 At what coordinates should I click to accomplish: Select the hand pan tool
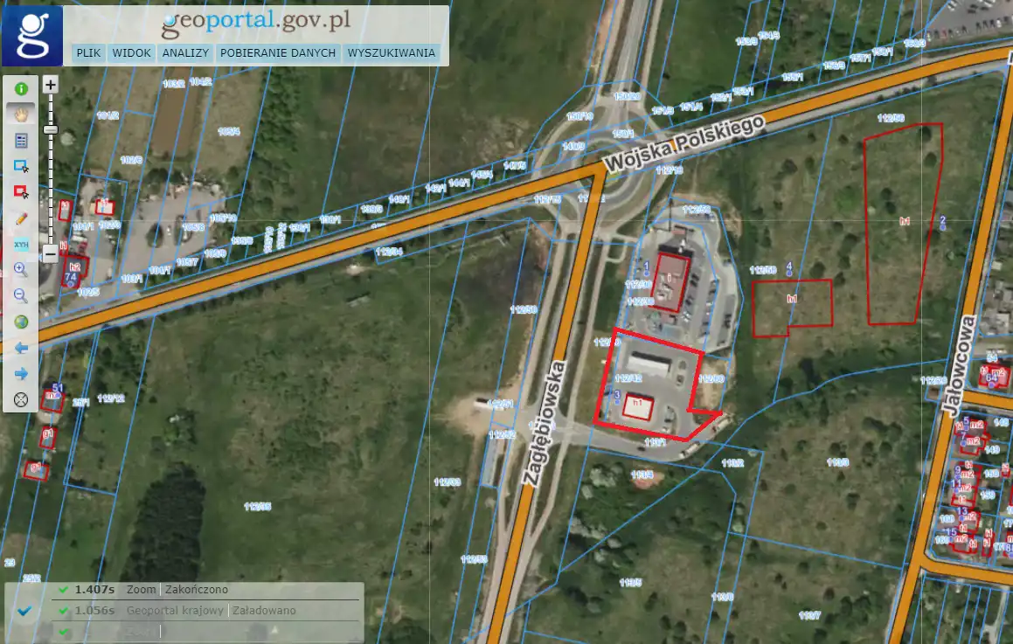click(x=21, y=114)
